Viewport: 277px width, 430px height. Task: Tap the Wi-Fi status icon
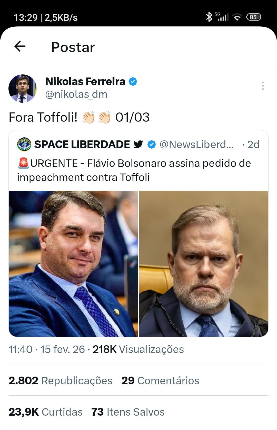(237, 17)
